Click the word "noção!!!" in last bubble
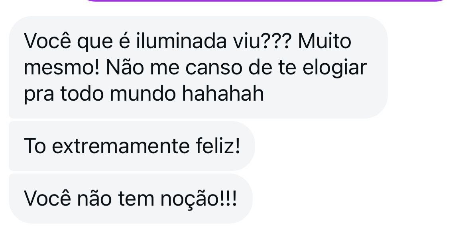Screen dimensions: 468x236 tap(199, 199)
